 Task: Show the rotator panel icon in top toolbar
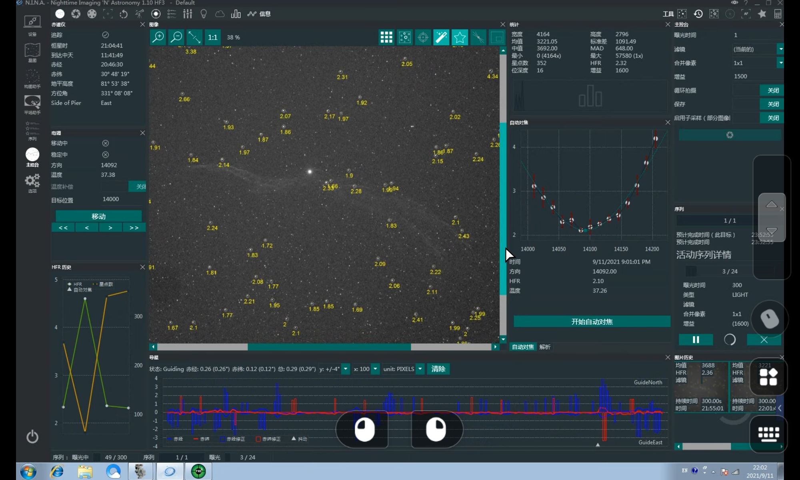124,14
